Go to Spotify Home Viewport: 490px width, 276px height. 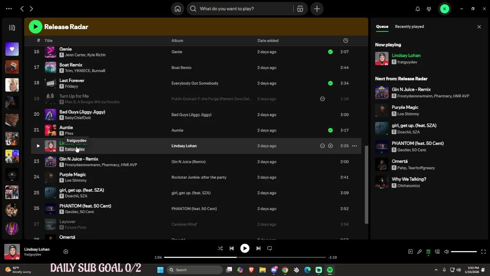178,9
